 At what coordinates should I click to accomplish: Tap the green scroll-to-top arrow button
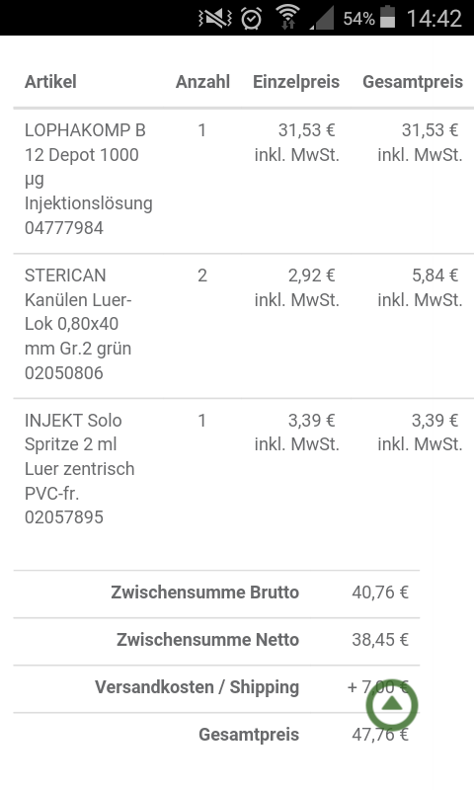click(392, 704)
